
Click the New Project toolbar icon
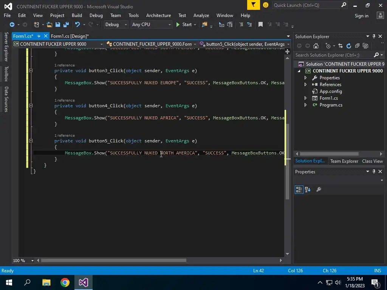37,25
